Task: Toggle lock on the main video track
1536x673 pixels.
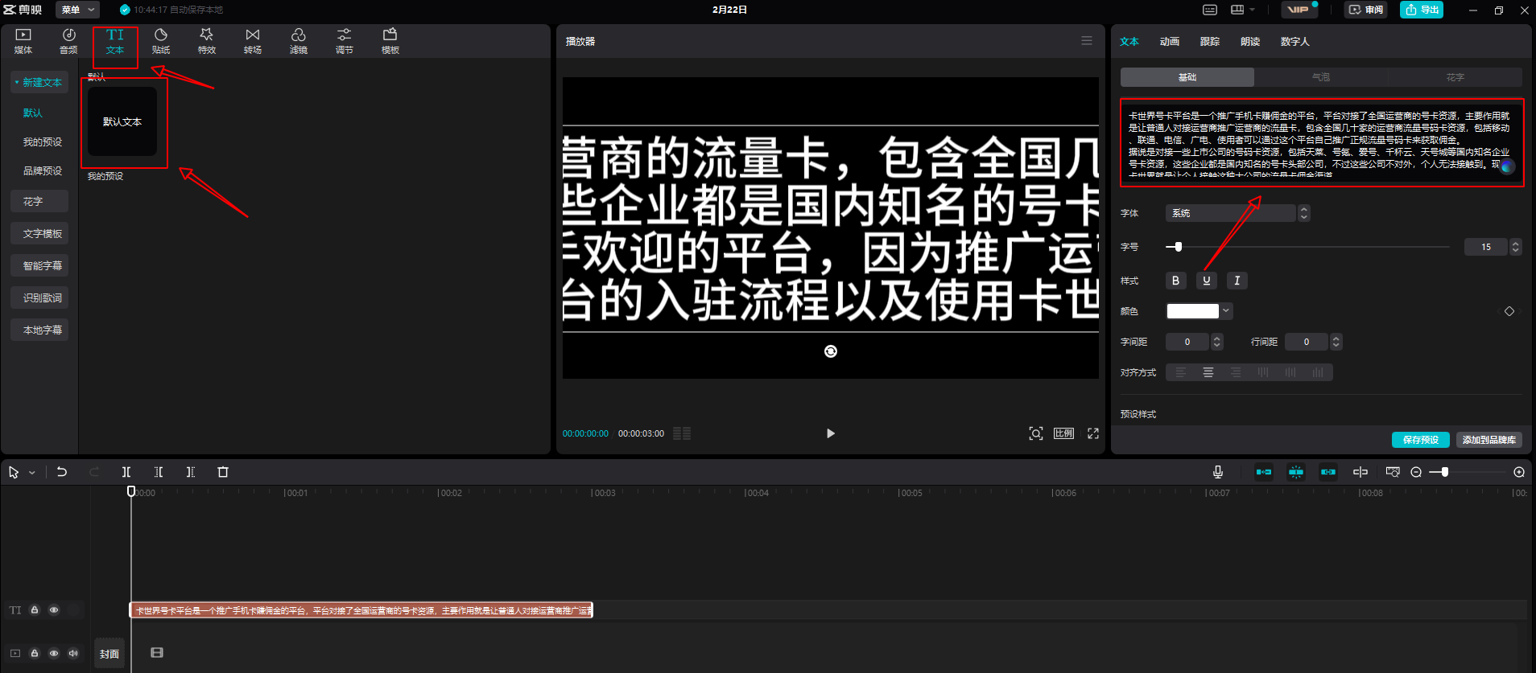Action: (x=35, y=653)
